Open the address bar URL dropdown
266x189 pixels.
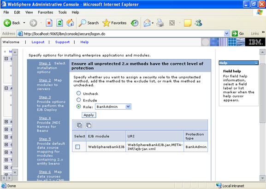[x=226, y=34]
